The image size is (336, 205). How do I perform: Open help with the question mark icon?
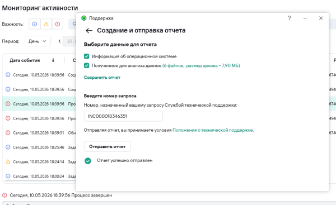[x=289, y=18]
